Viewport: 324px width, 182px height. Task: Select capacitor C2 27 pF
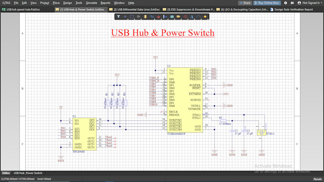pos(244,131)
